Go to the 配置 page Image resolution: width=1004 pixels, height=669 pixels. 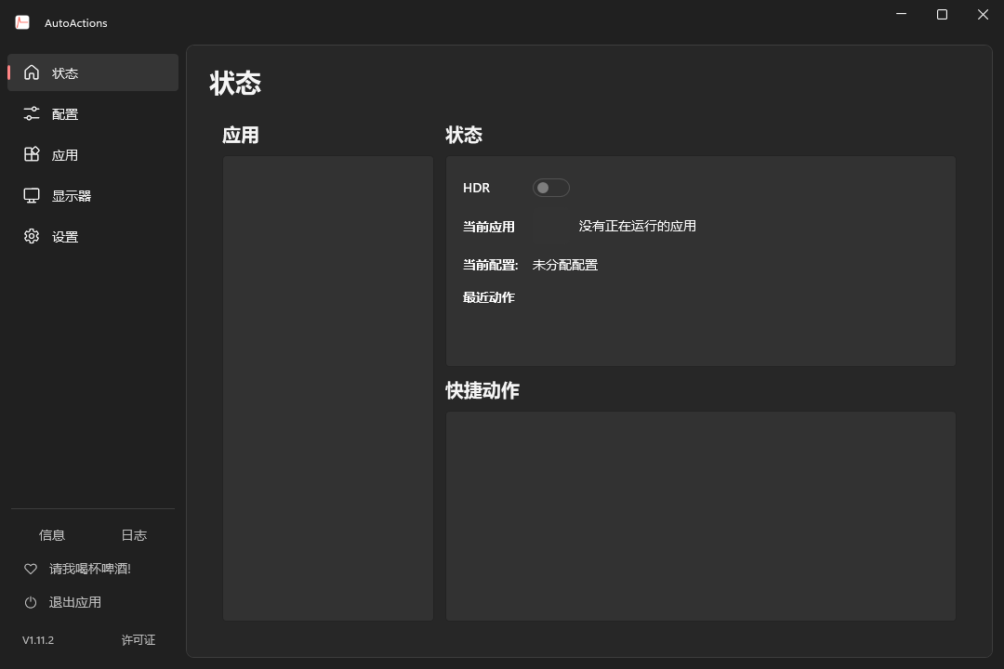tap(93, 113)
